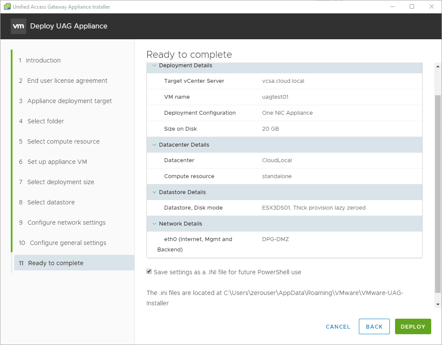442x345 pixels.
Task: Open step 2 End user license agreement
Action: [67, 81]
